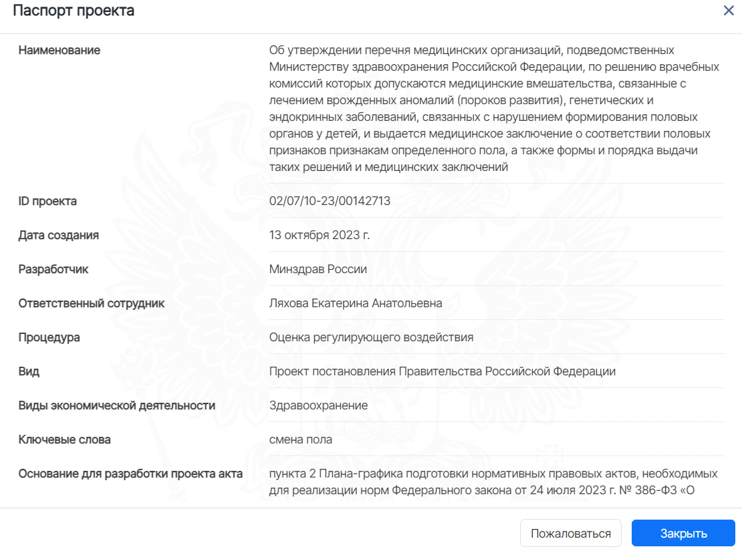Close the Паспорт проекта dialog with X
The width and height of the screenshot is (742, 553).
pos(729,11)
